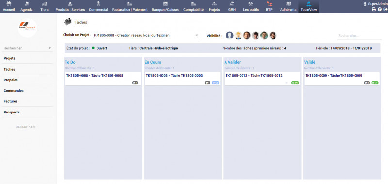388x184 pixels.
Task: Toggle the first generic avatar in Visibilité
Action: [229, 35]
